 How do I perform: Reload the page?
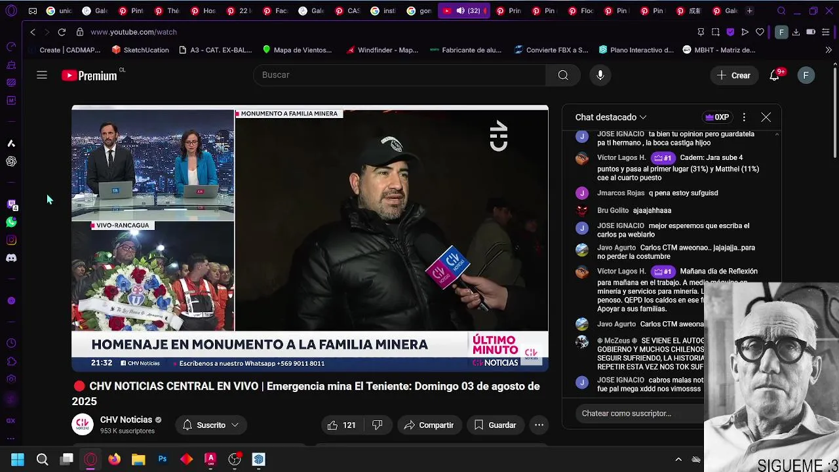(62, 31)
